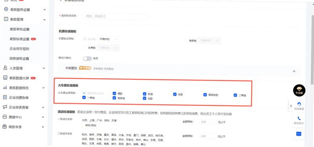Check the 商务舱 cabin checkbox

(x=186, y=41)
